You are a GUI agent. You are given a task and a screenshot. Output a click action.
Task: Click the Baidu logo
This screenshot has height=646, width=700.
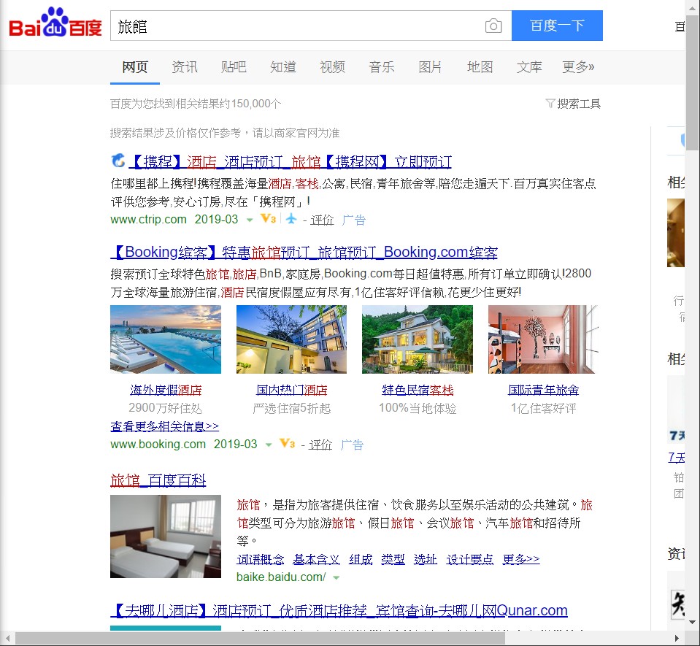[x=55, y=23]
